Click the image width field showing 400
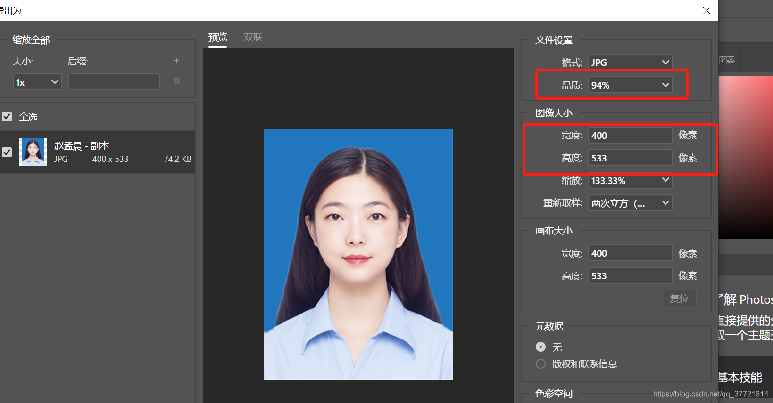 [x=630, y=136]
